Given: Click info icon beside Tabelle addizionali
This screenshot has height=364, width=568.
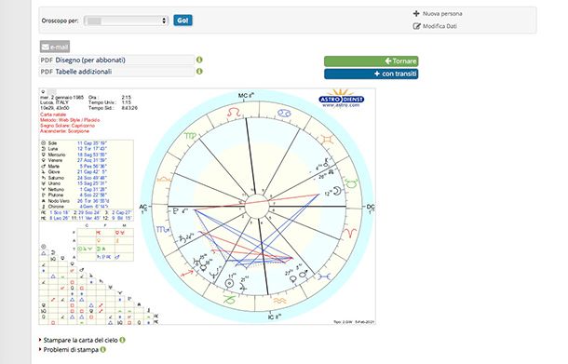Looking at the screenshot, I should 199,72.
